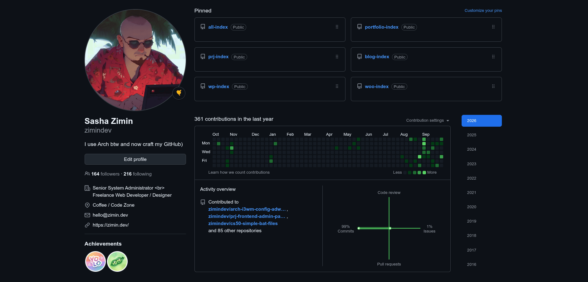Click the location pin icon
This screenshot has width=588, height=282.
tap(87, 205)
